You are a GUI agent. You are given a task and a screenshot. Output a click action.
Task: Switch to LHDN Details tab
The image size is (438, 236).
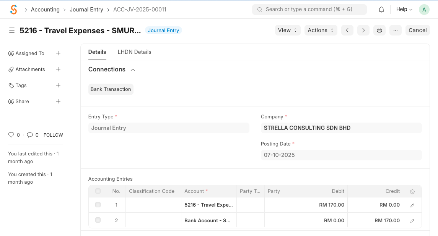pos(134,52)
